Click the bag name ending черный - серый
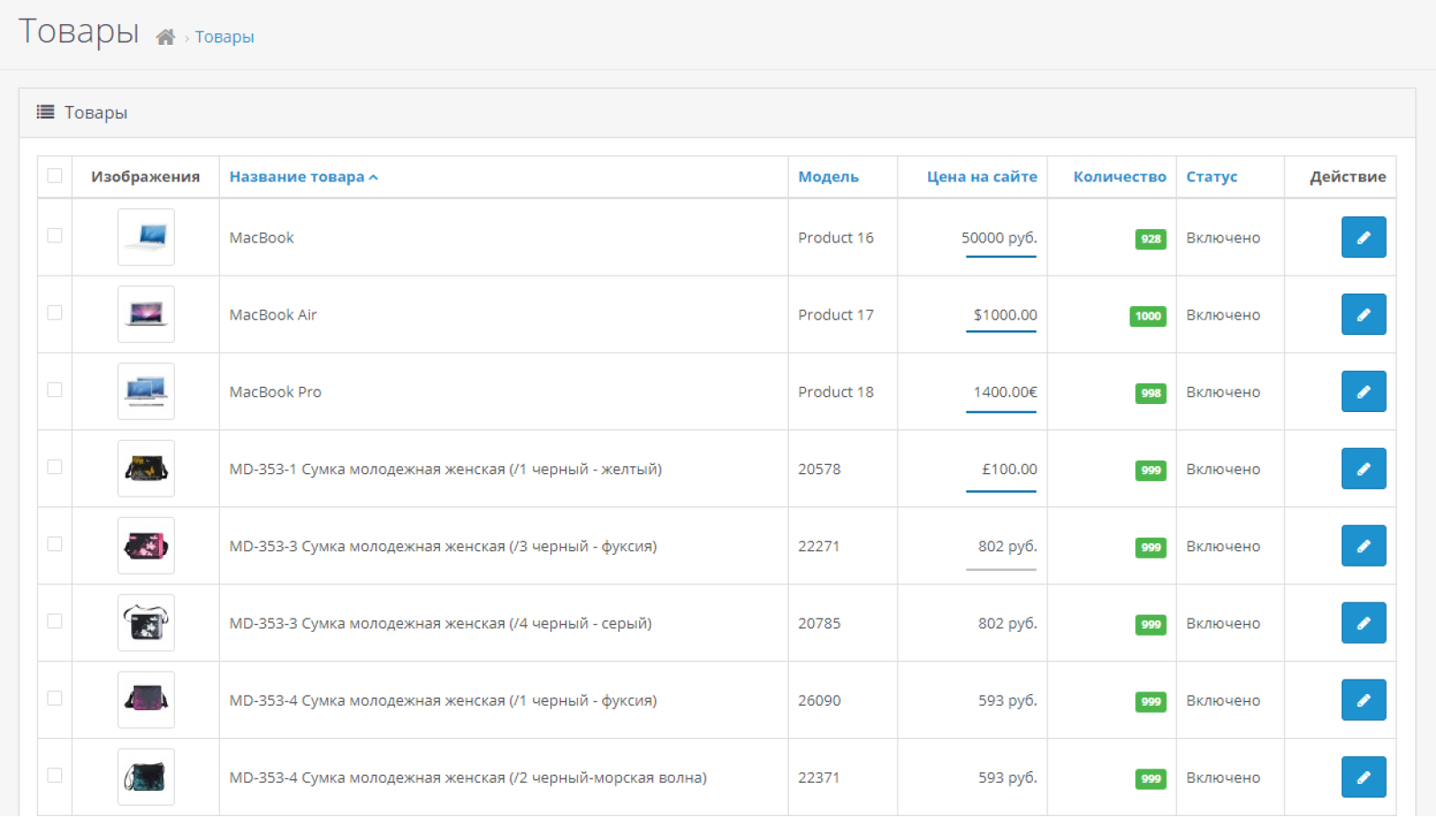The image size is (1436, 817). (441, 624)
